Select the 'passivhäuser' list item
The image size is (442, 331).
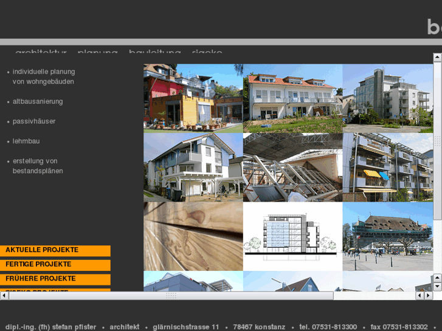(34, 121)
